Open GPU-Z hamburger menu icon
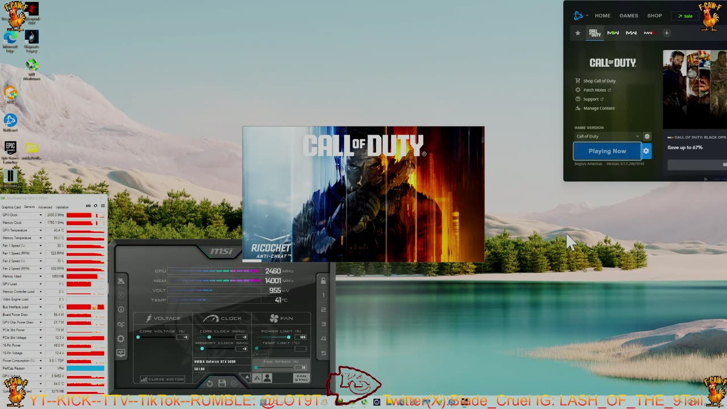This screenshot has width=727, height=409. tap(103, 206)
